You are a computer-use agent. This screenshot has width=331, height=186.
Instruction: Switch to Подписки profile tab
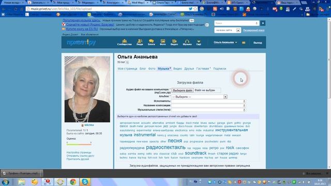click(219, 69)
